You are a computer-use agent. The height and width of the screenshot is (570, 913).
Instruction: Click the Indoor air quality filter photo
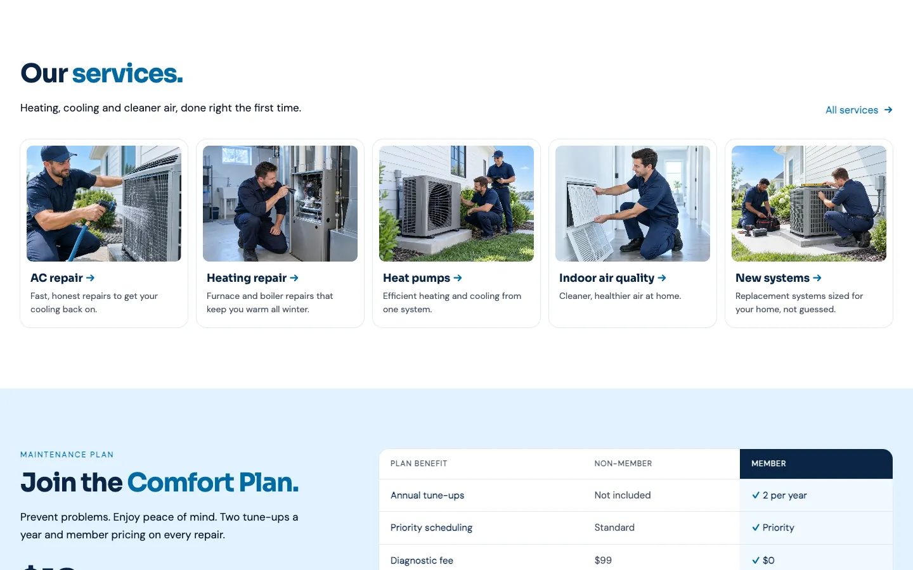pos(633,203)
